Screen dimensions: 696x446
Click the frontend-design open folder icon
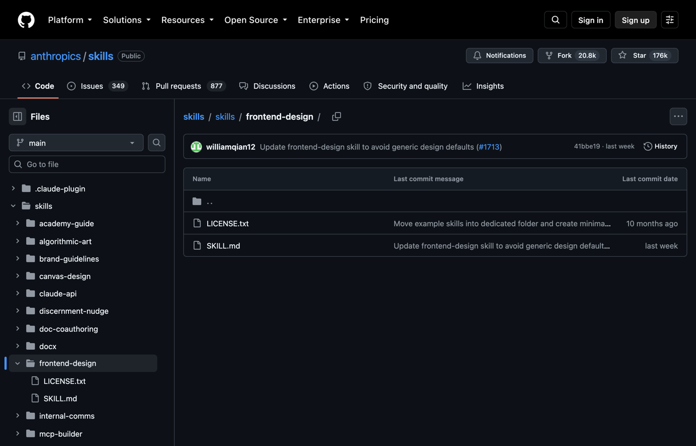[30, 363]
